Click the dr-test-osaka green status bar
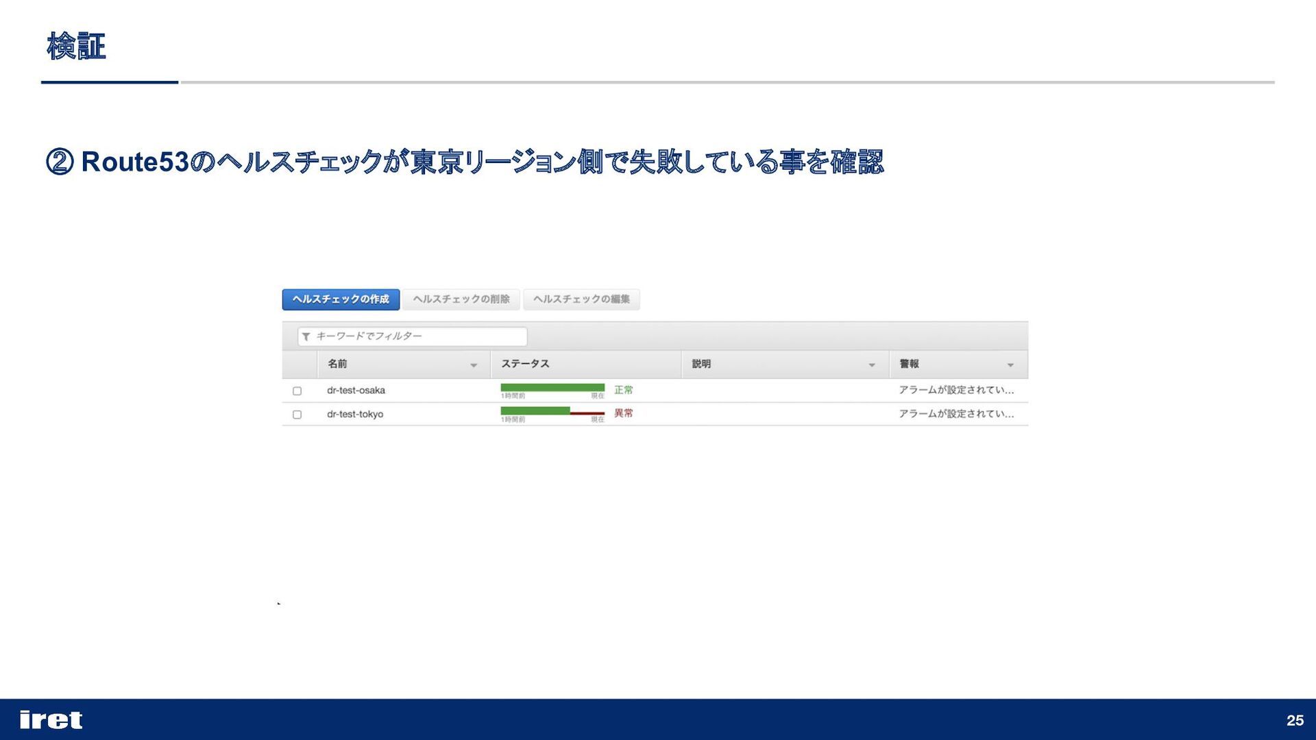1316x740 pixels. click(552, 388)
